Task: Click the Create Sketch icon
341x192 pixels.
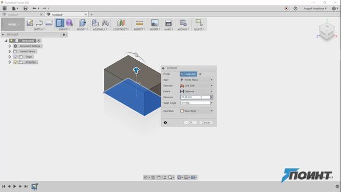Action: (30, 23)
